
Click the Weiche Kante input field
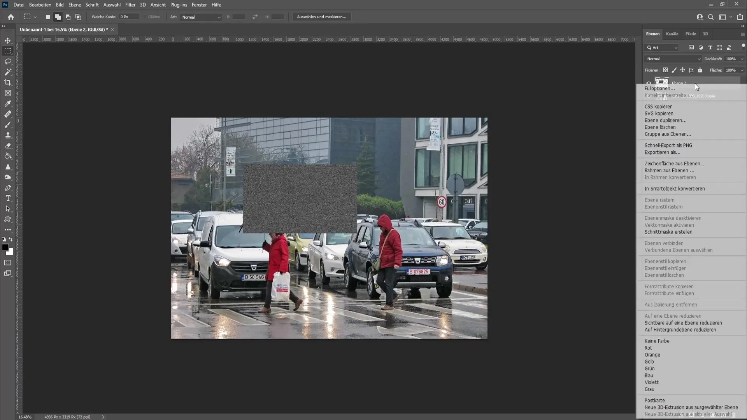(129, 17)
